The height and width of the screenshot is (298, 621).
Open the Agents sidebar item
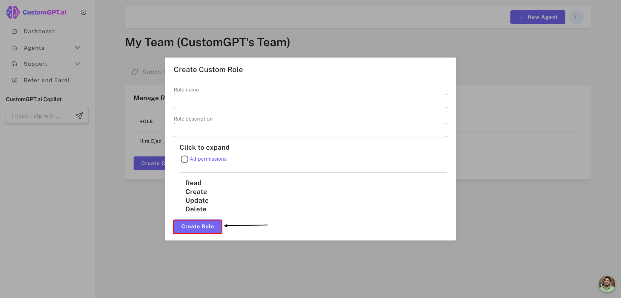click(34, 48)
